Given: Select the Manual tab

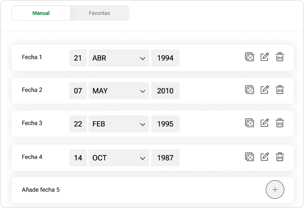Looking at the screenshot, I should click(x=41, y=13).
